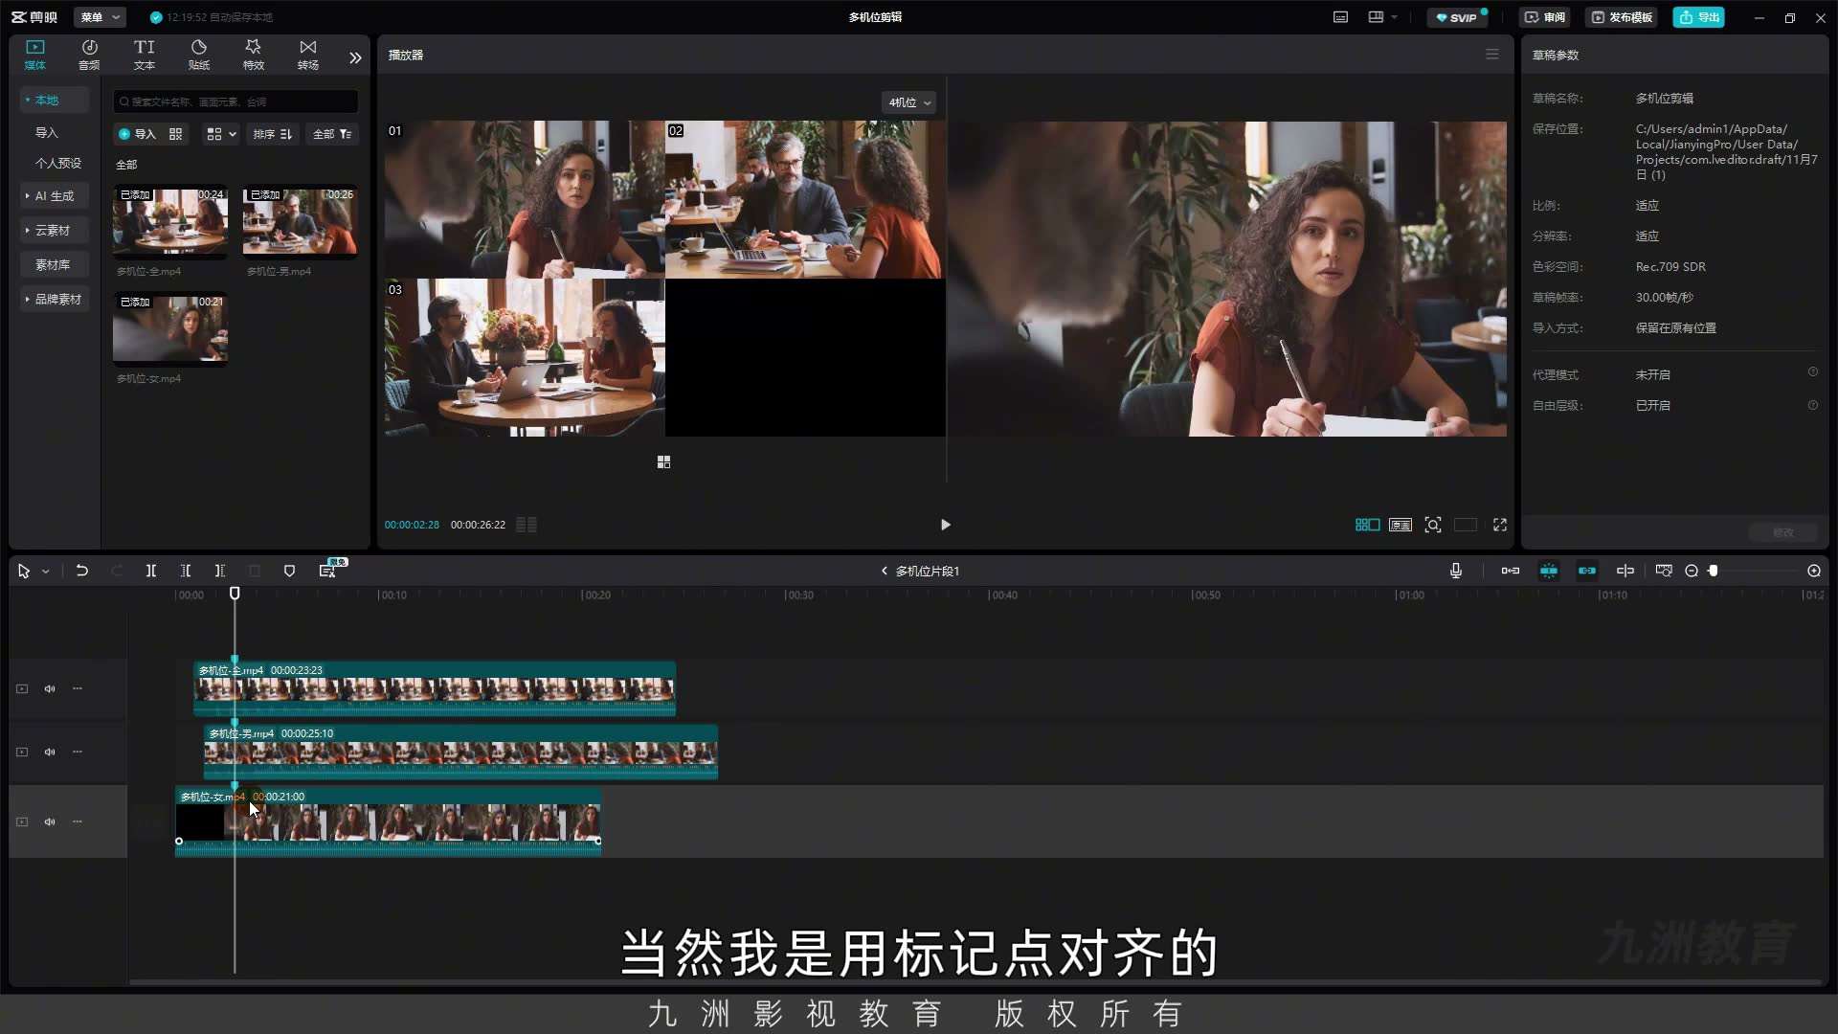This screenshot has width=1838, height=1034.
Task: Open the 转场 transitions tab
Action: pos(307,55)
